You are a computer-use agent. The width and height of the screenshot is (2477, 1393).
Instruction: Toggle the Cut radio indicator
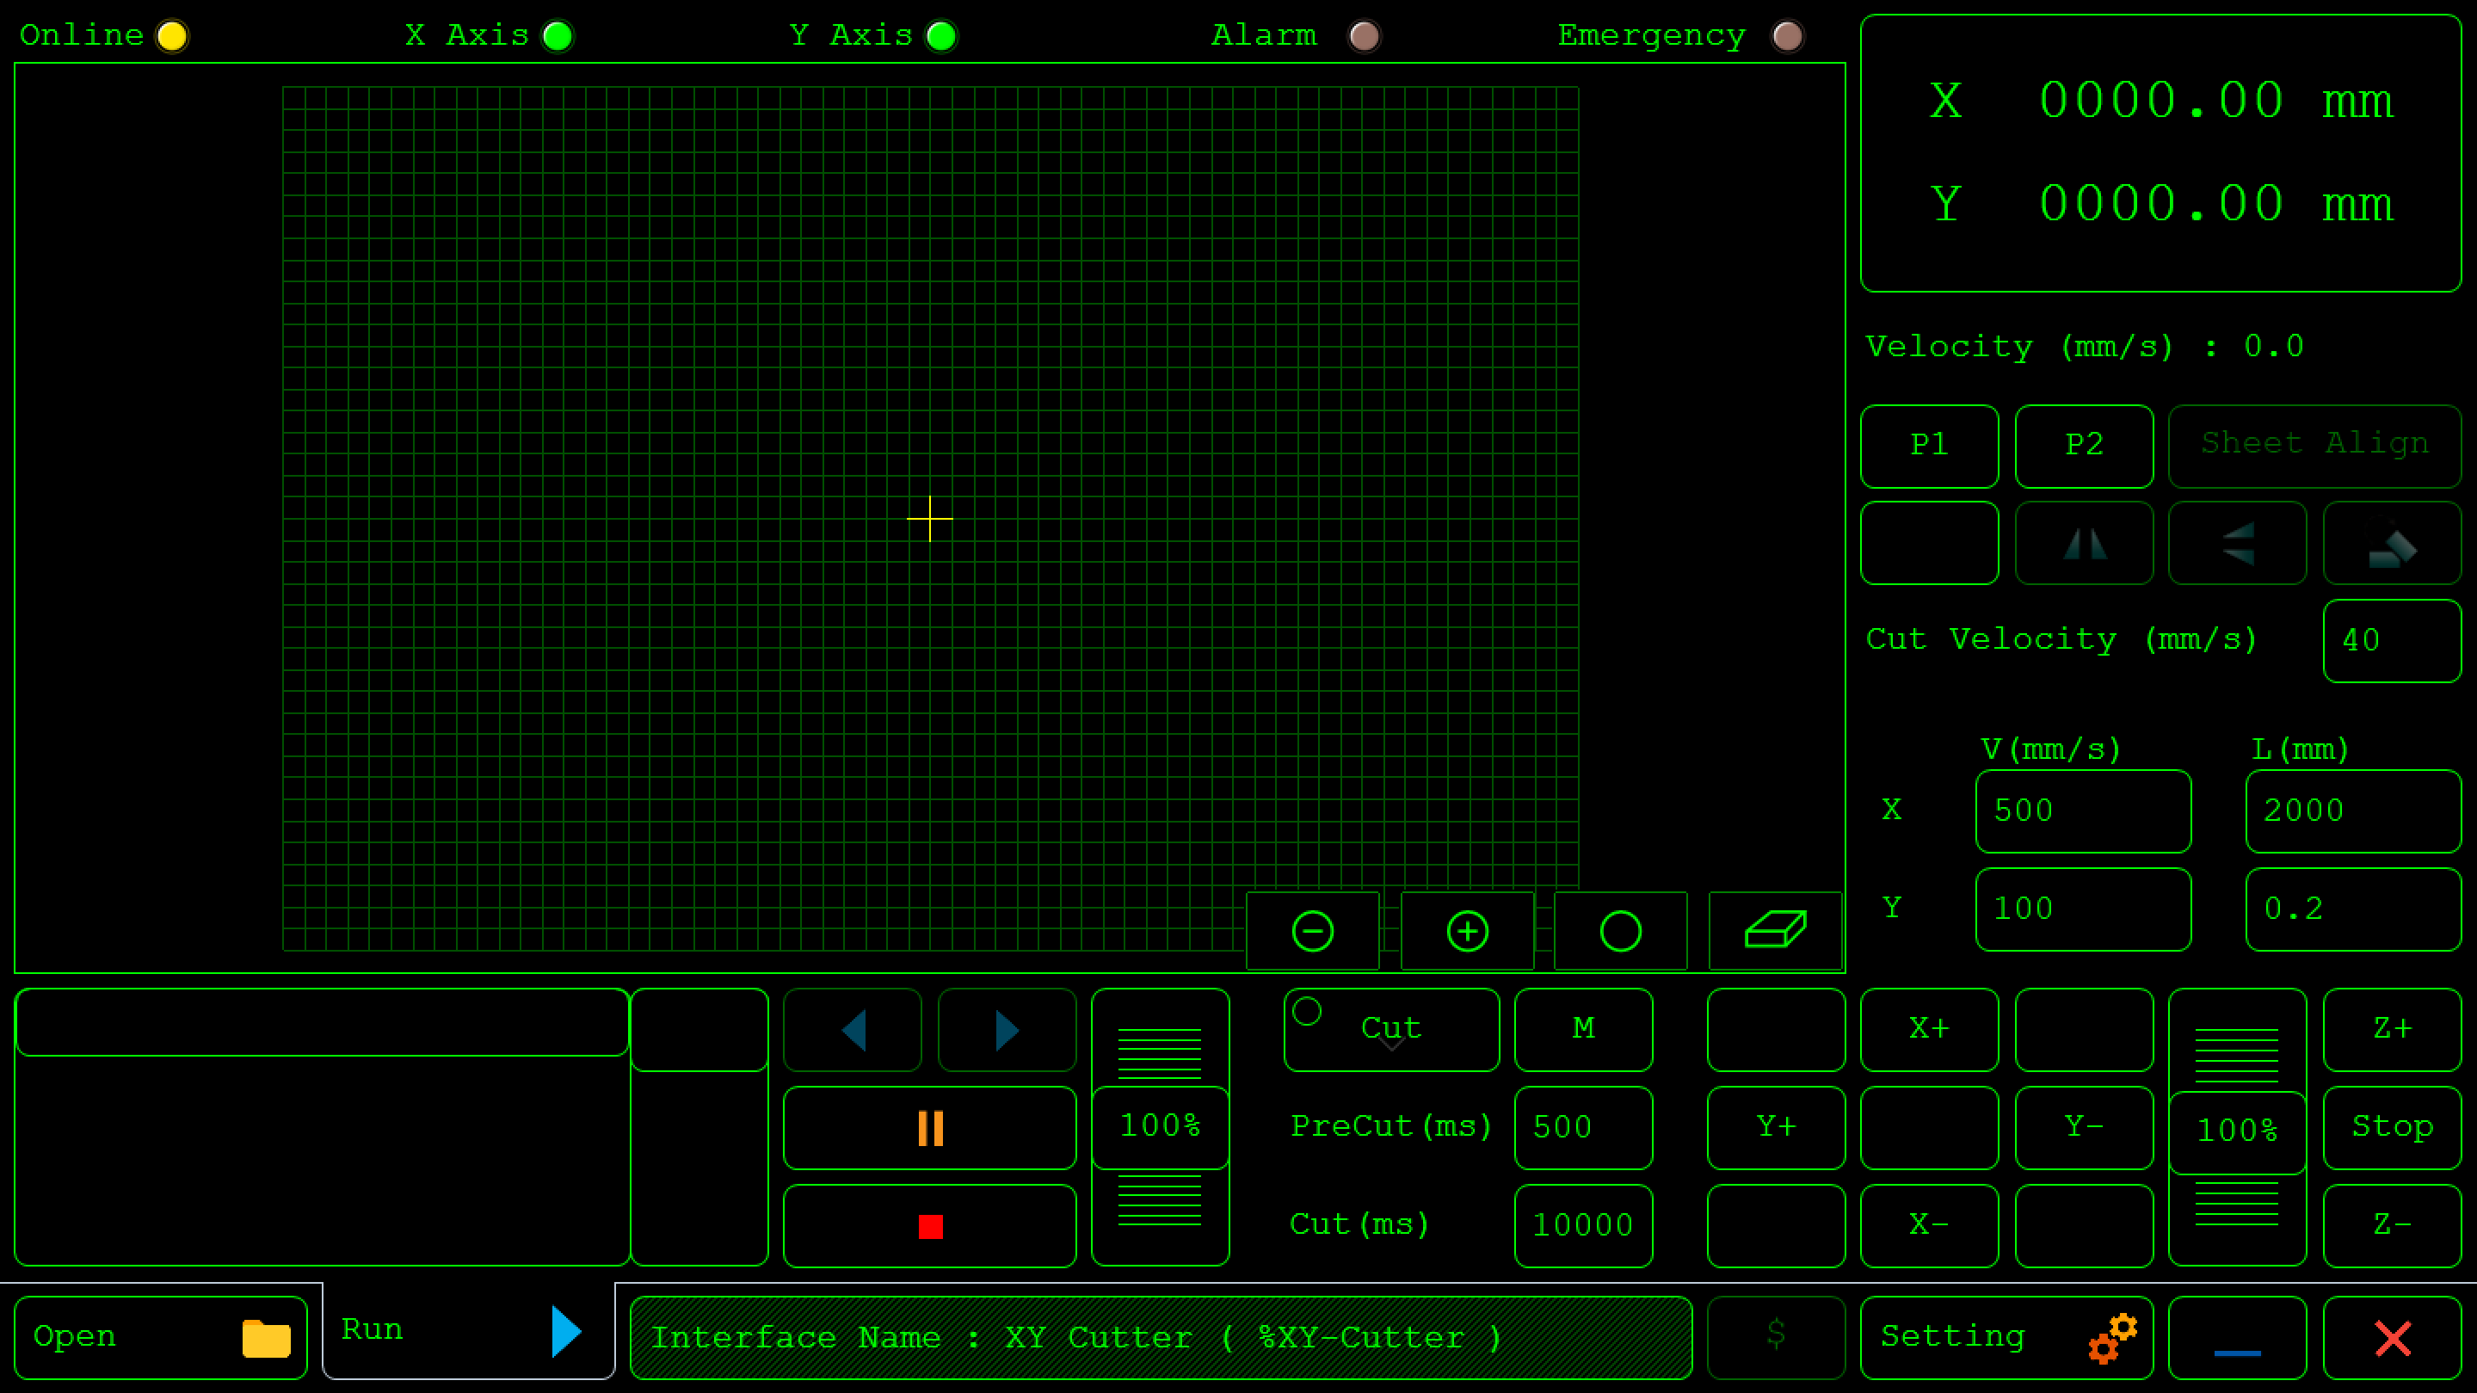[1307, 1011]
